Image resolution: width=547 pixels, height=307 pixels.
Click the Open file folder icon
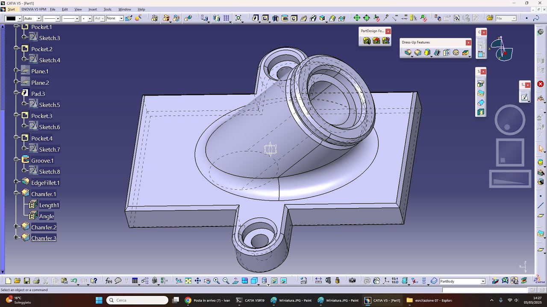coord(17,281)
